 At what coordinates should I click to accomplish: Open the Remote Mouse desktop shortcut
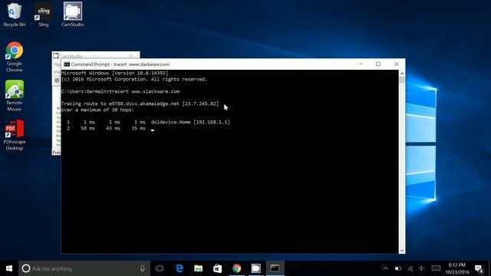click(14, 96)
